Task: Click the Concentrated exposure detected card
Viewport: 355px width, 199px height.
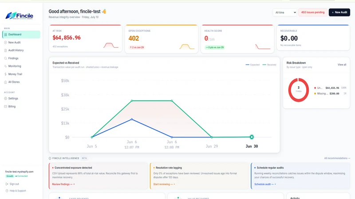Action: 98,176
